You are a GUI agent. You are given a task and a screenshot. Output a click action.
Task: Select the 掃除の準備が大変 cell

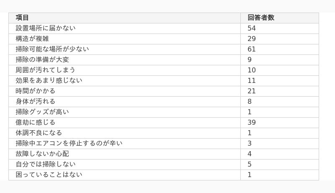pyautogui.click(x=124, y=59)
